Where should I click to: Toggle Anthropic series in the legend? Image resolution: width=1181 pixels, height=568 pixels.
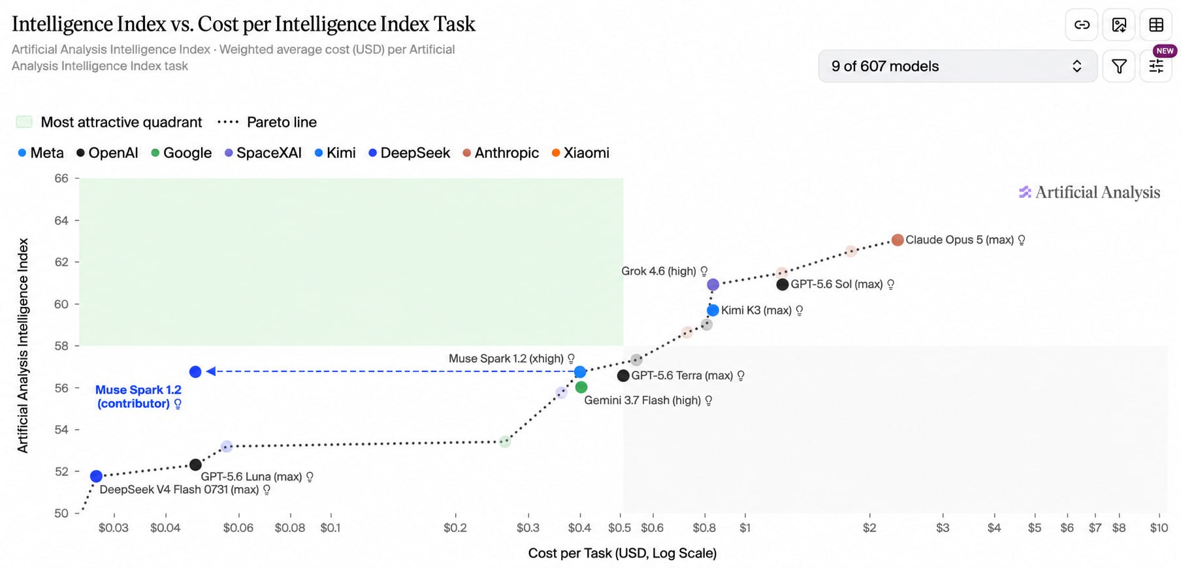coord(500,153)
